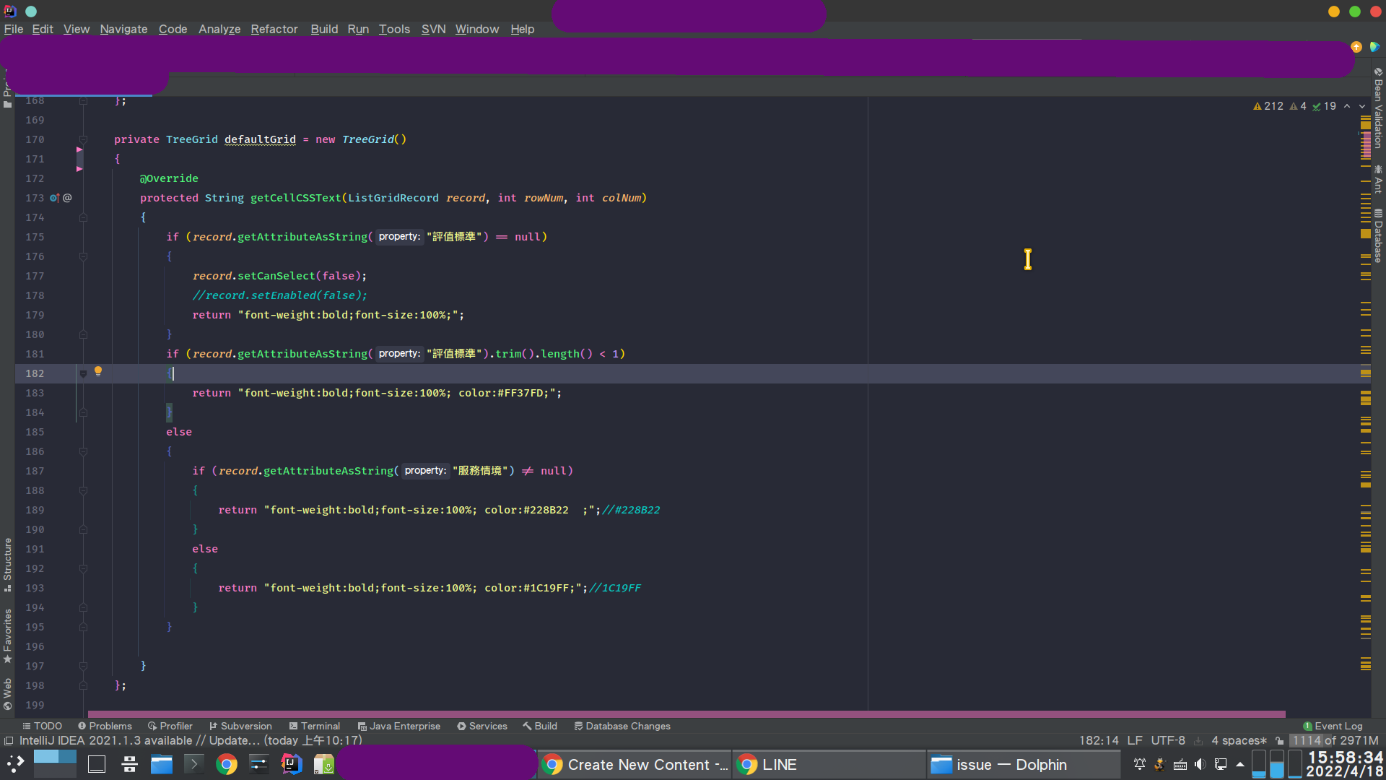The image size is (1386, 780).
Task: Click the intention lightbulb on line 182
Action: (98, 371)
